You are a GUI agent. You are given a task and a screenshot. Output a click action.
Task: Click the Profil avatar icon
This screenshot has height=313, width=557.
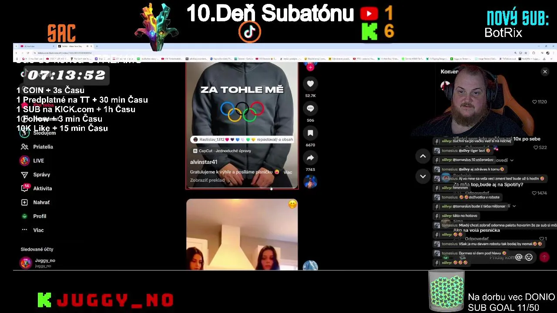(24, 216)
